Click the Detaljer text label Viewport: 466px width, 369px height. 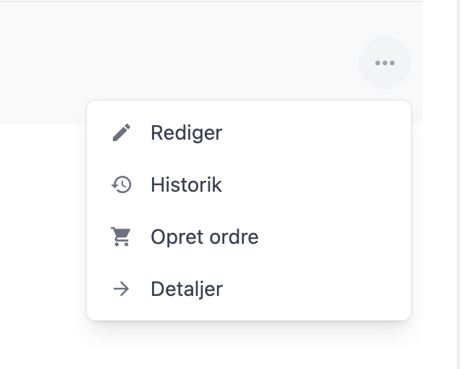coord(187,289)
